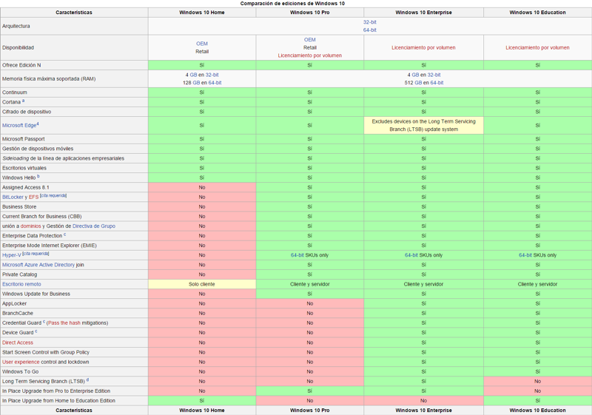Click the yellow 'Excludes devices on the Long Term Servicing' cell
The width and height of the screenshot is (592, 415).
(423, 125)
